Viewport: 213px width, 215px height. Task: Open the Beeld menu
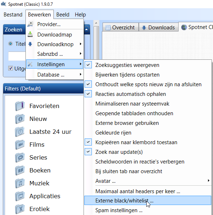click(63, 15)
